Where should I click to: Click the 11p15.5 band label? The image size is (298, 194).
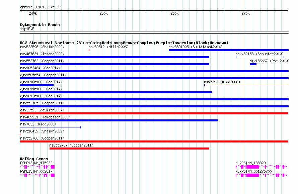[x=27, y=29]
